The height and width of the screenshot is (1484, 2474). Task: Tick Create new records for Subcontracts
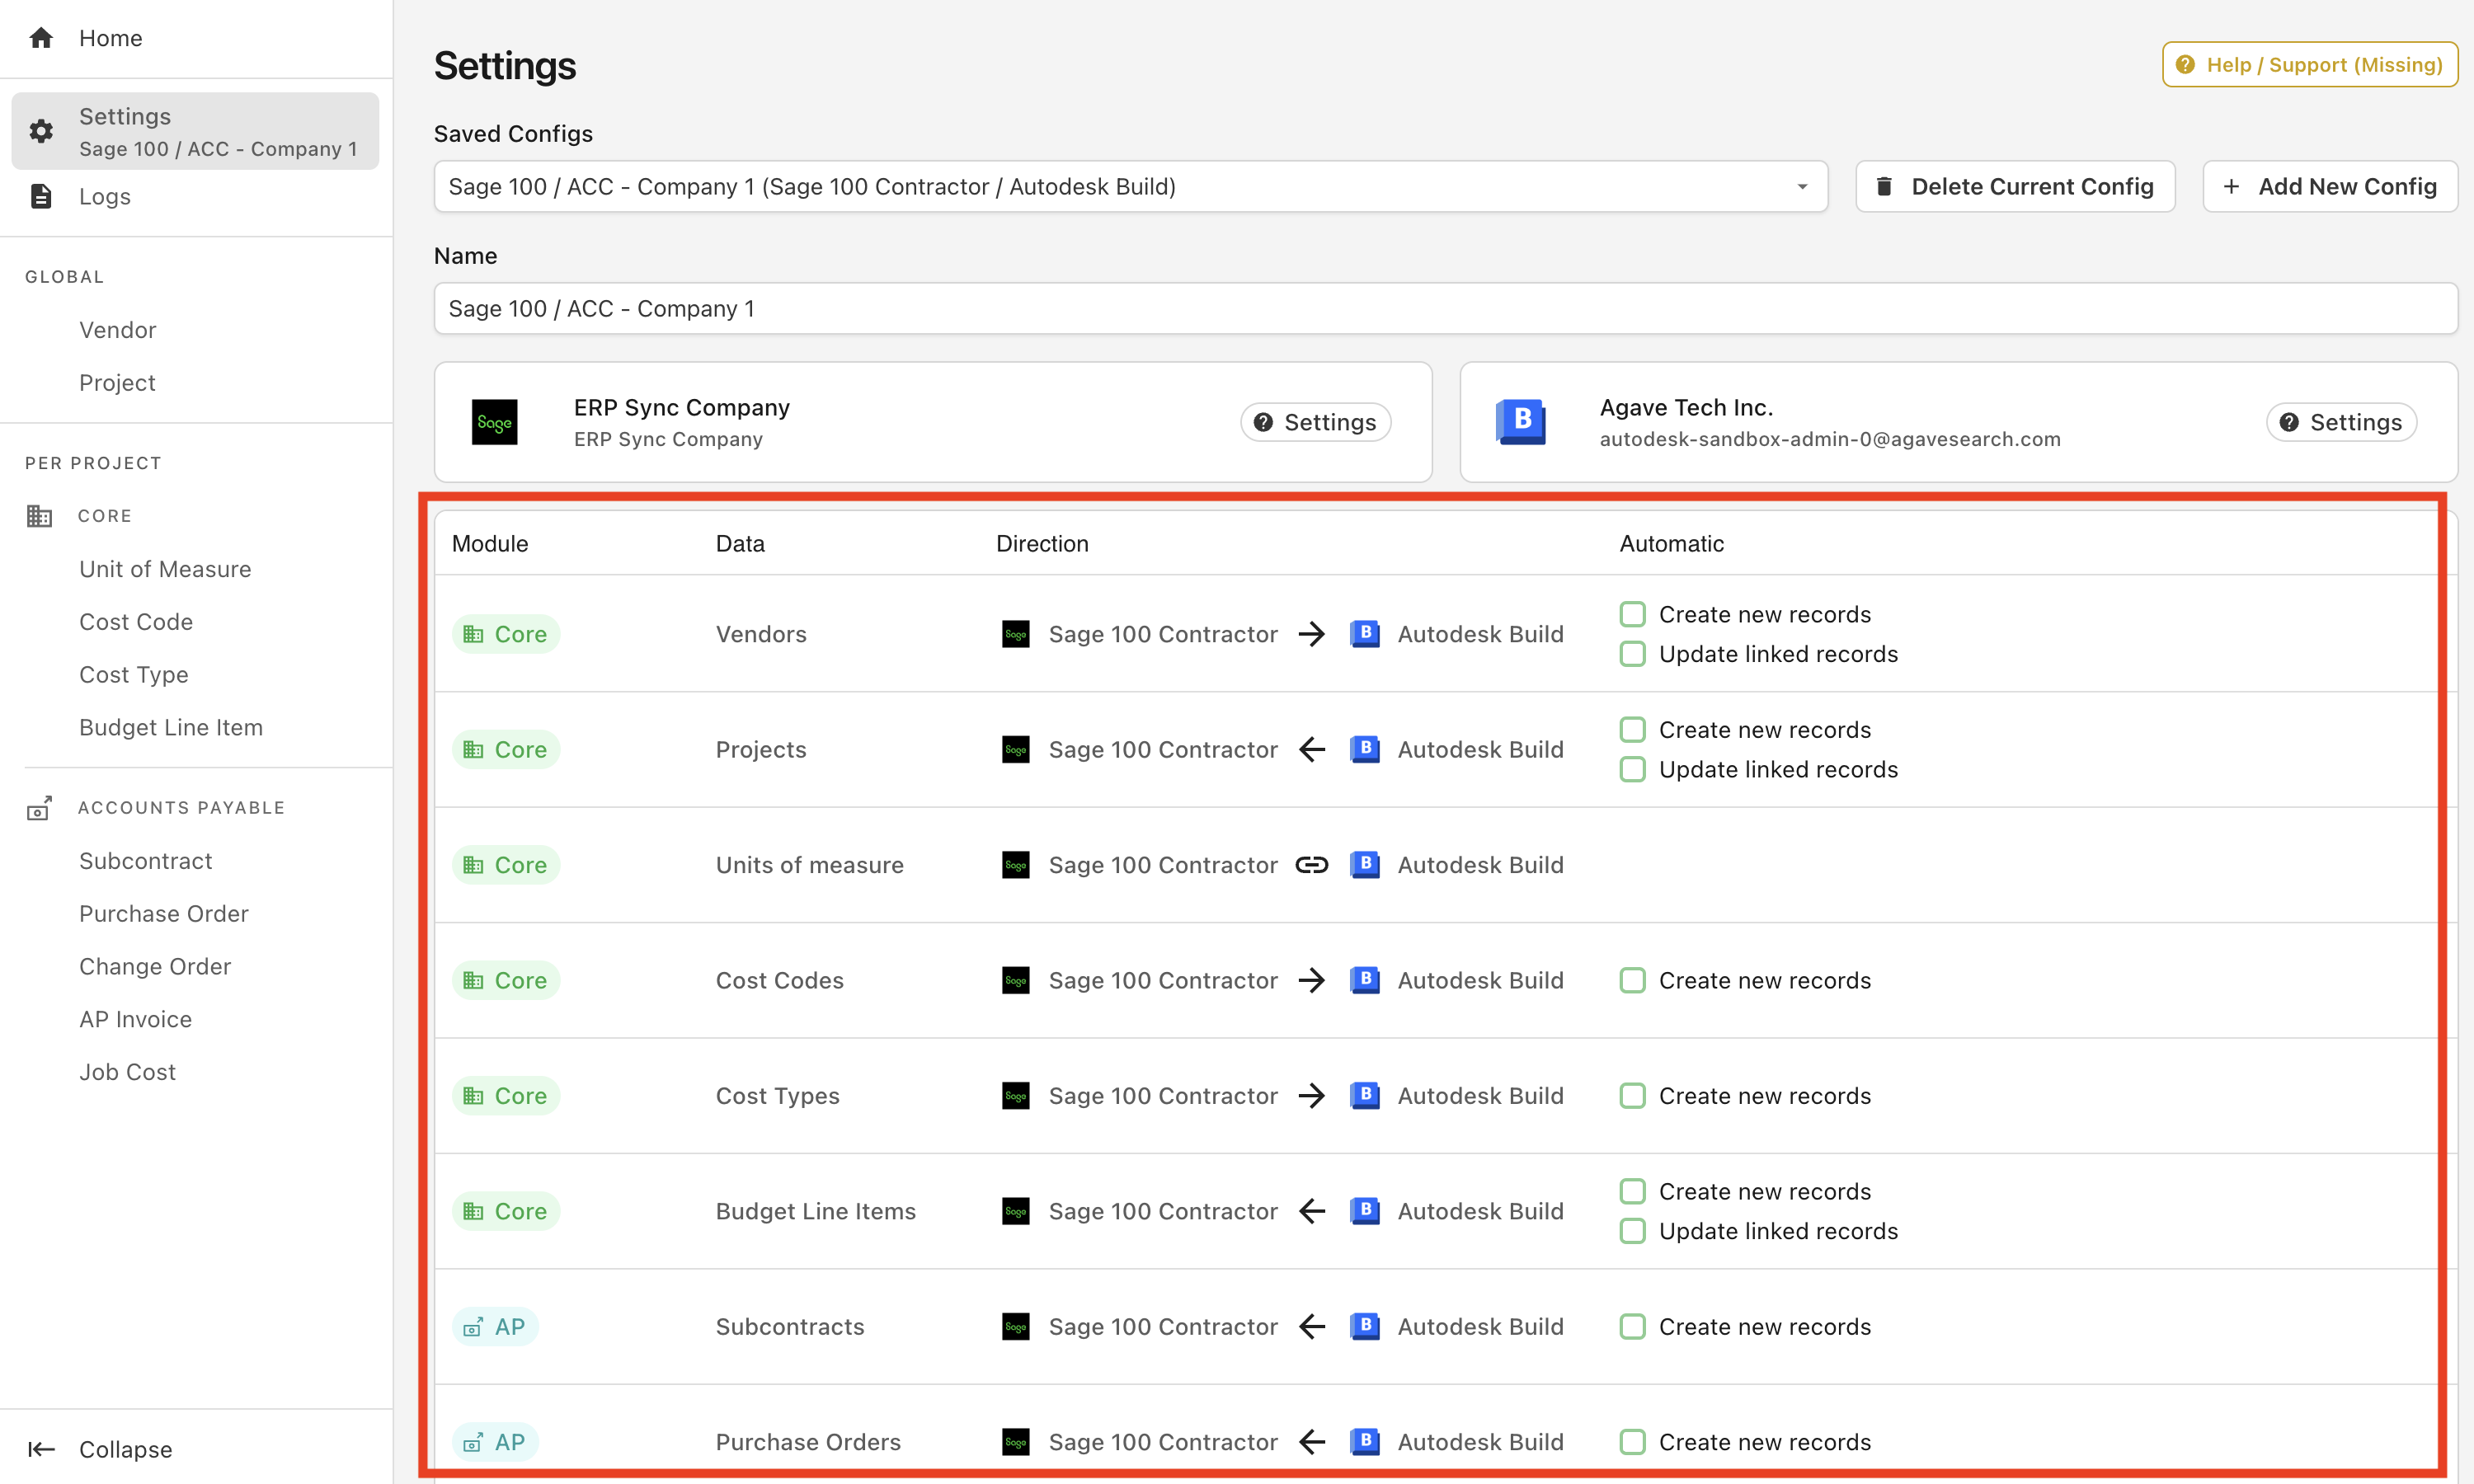[1633, 1326]
